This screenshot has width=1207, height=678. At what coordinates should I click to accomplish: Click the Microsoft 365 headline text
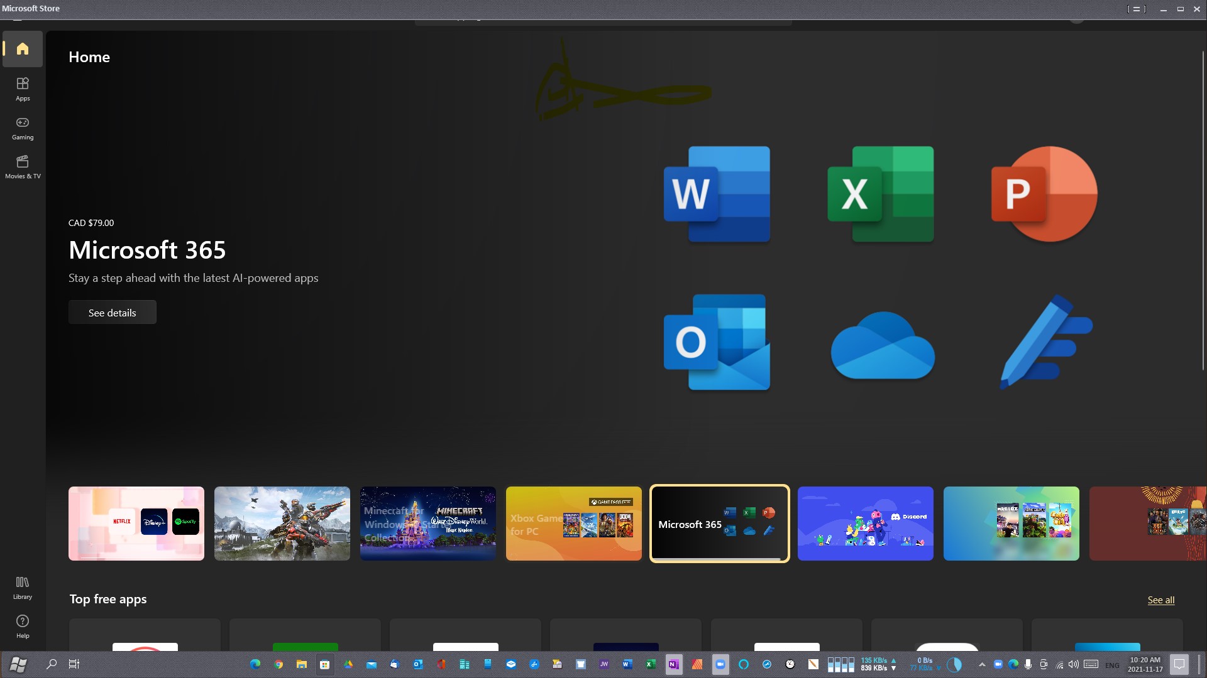[147, 250]
